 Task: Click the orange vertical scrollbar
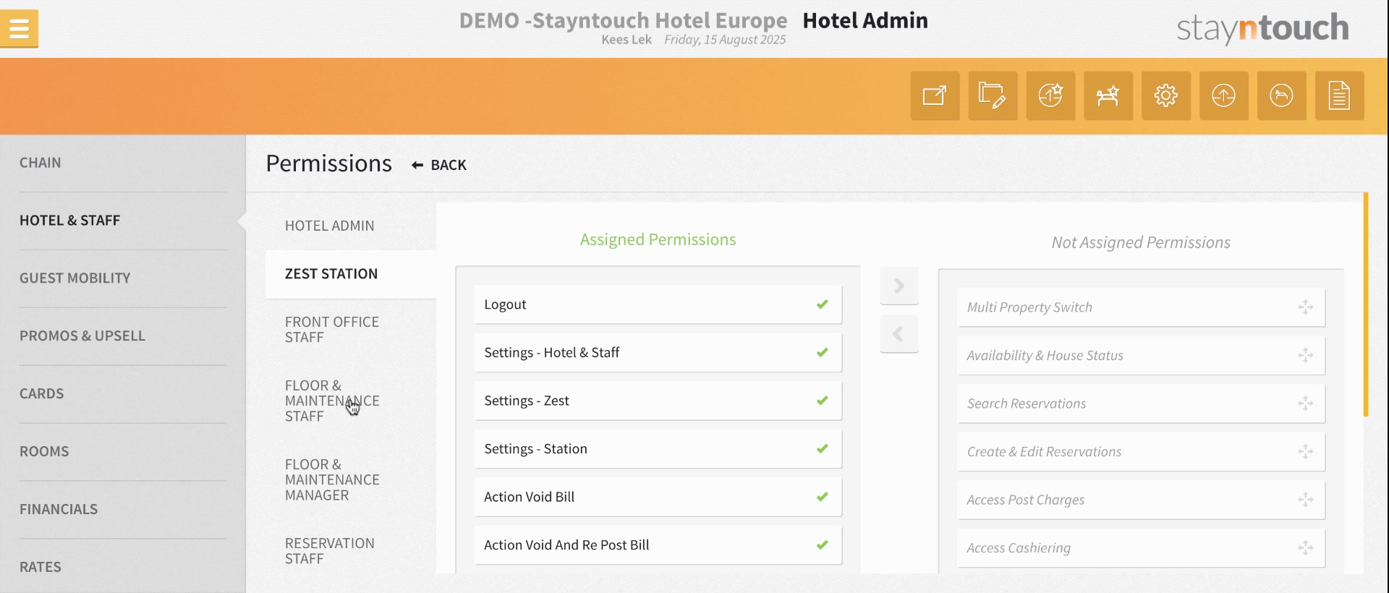point(1366,304)
